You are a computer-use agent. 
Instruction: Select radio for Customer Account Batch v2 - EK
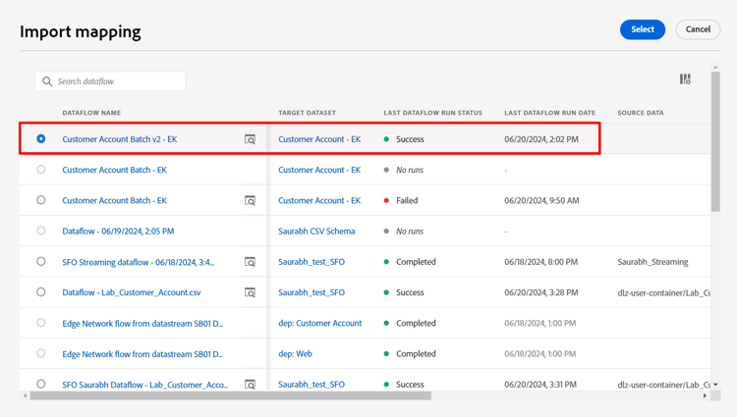(x=41, y=139)
